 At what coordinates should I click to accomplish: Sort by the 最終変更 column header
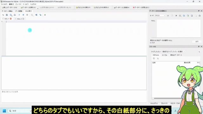pos(187,63)
